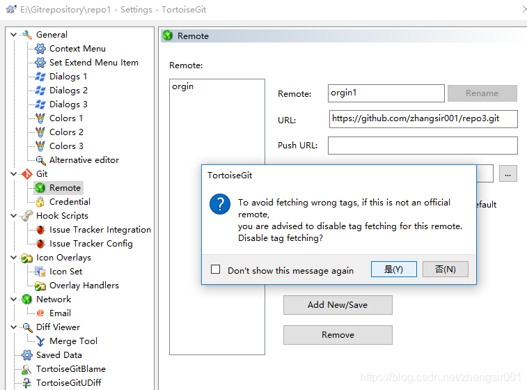Select Issue Tracker Integration entry

pyautogui.click(x=100, y=230)
